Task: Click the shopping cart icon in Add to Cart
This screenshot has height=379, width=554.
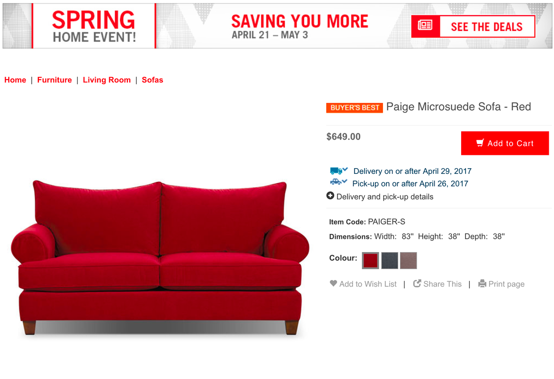Action: coord(480,143)
